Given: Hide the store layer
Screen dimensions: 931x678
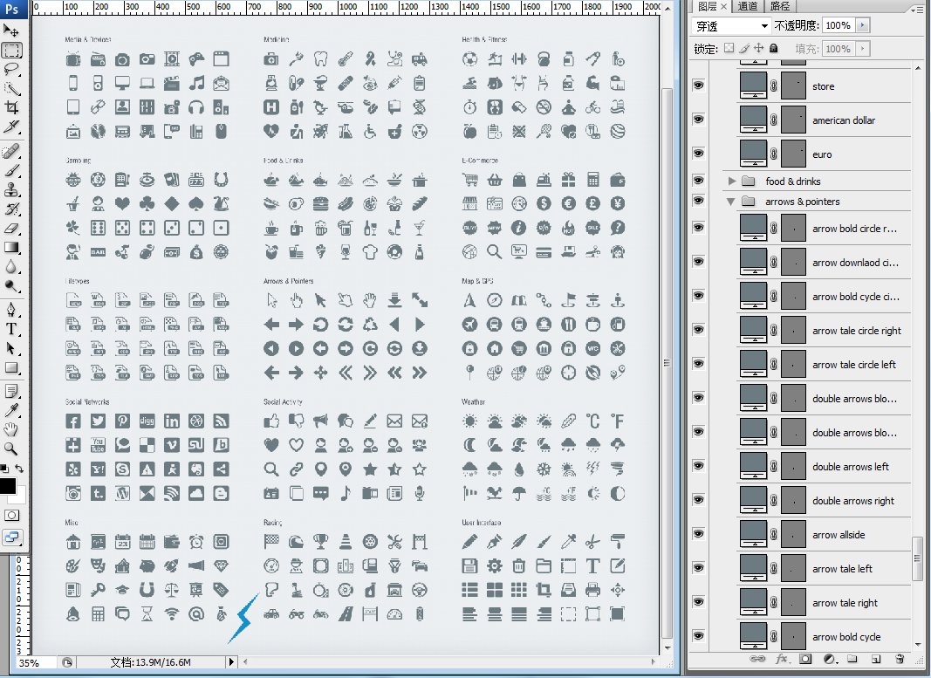Looking at the screenshot, I should pos(698,86).
